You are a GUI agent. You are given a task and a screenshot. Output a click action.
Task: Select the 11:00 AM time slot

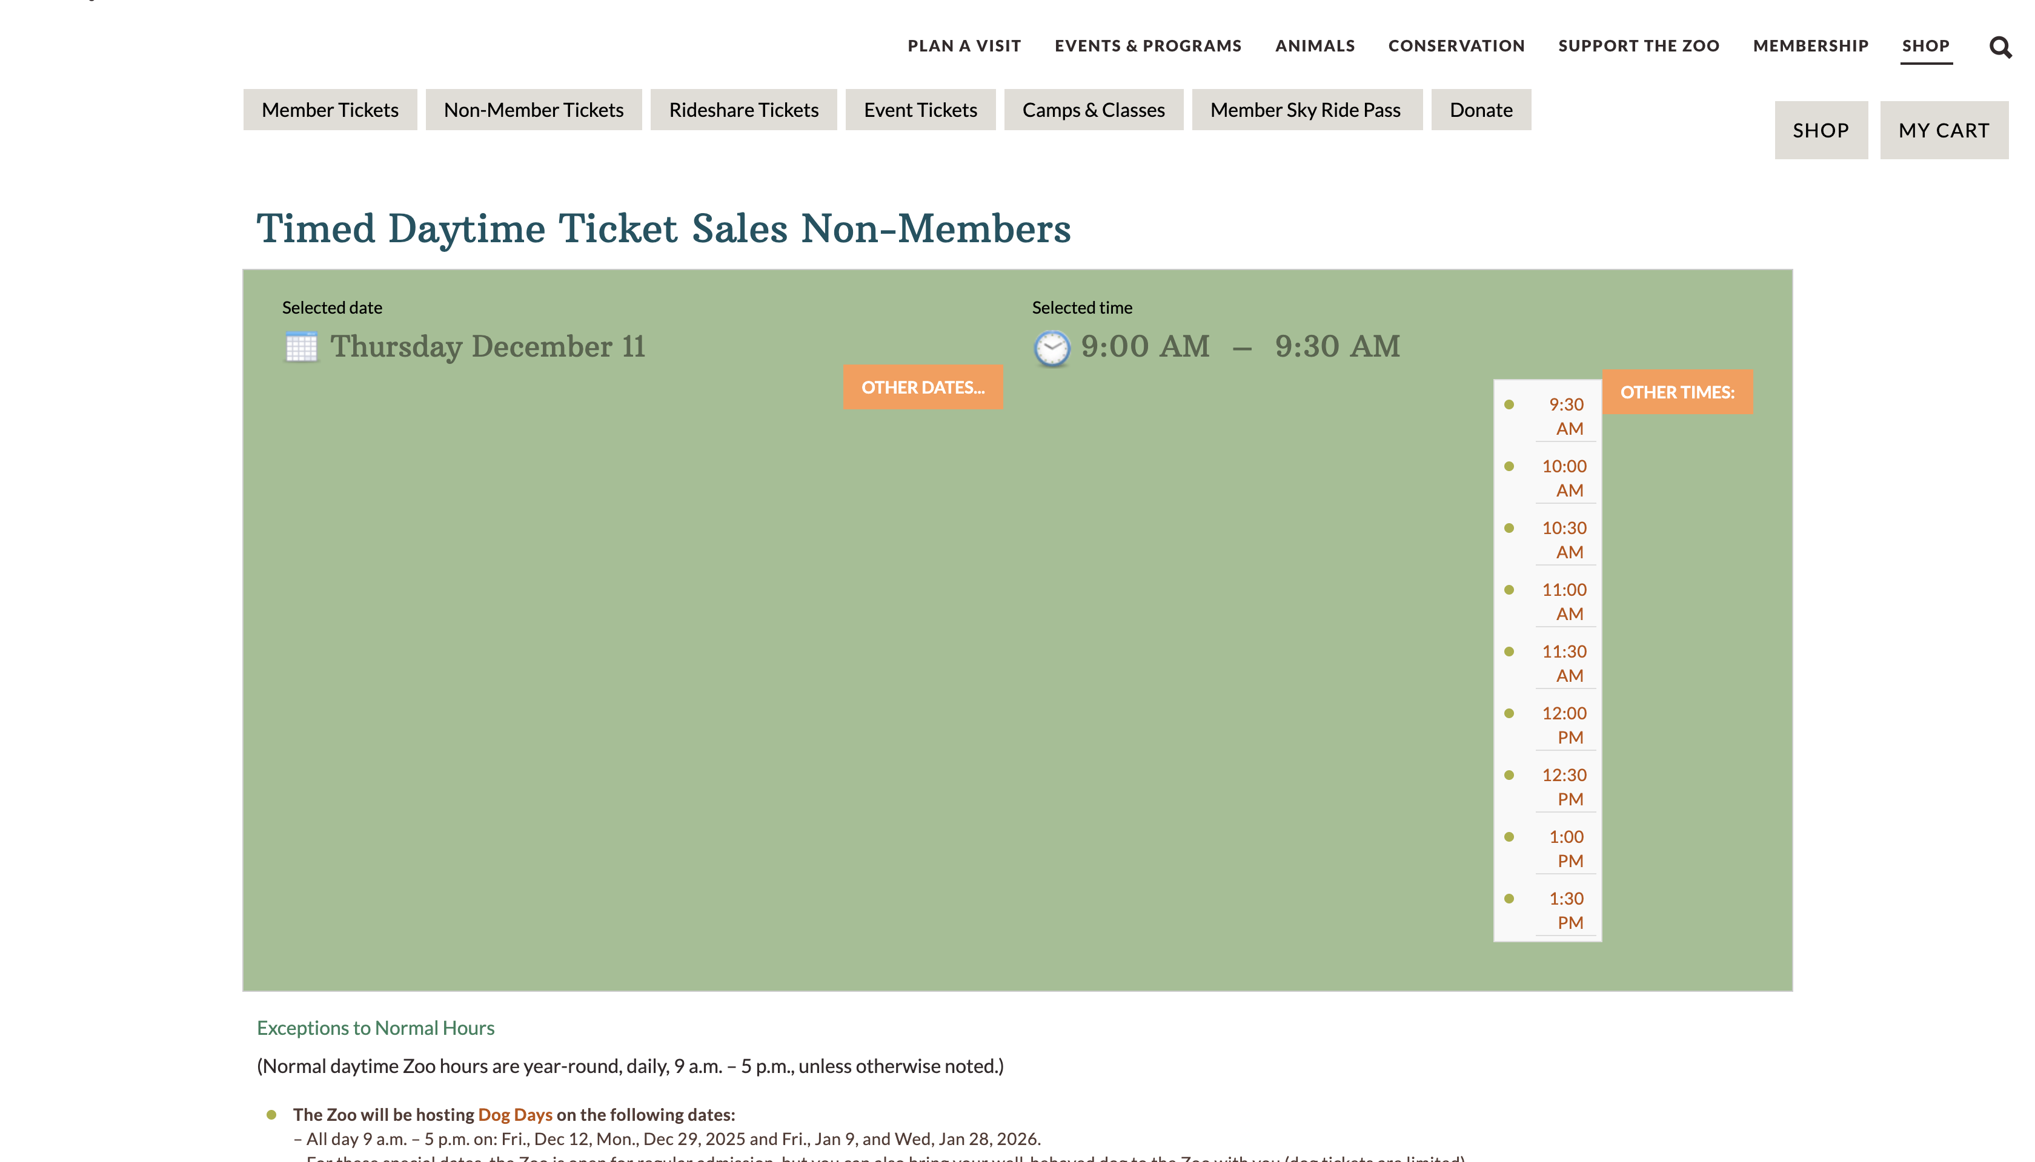[x=1565, y=602]
